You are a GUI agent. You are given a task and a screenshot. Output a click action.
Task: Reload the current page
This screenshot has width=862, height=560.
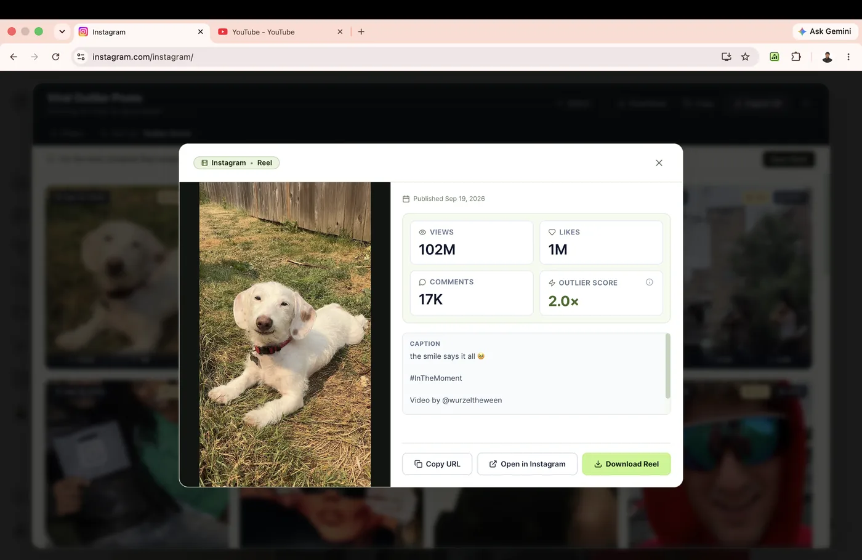(x=55, y=57)
